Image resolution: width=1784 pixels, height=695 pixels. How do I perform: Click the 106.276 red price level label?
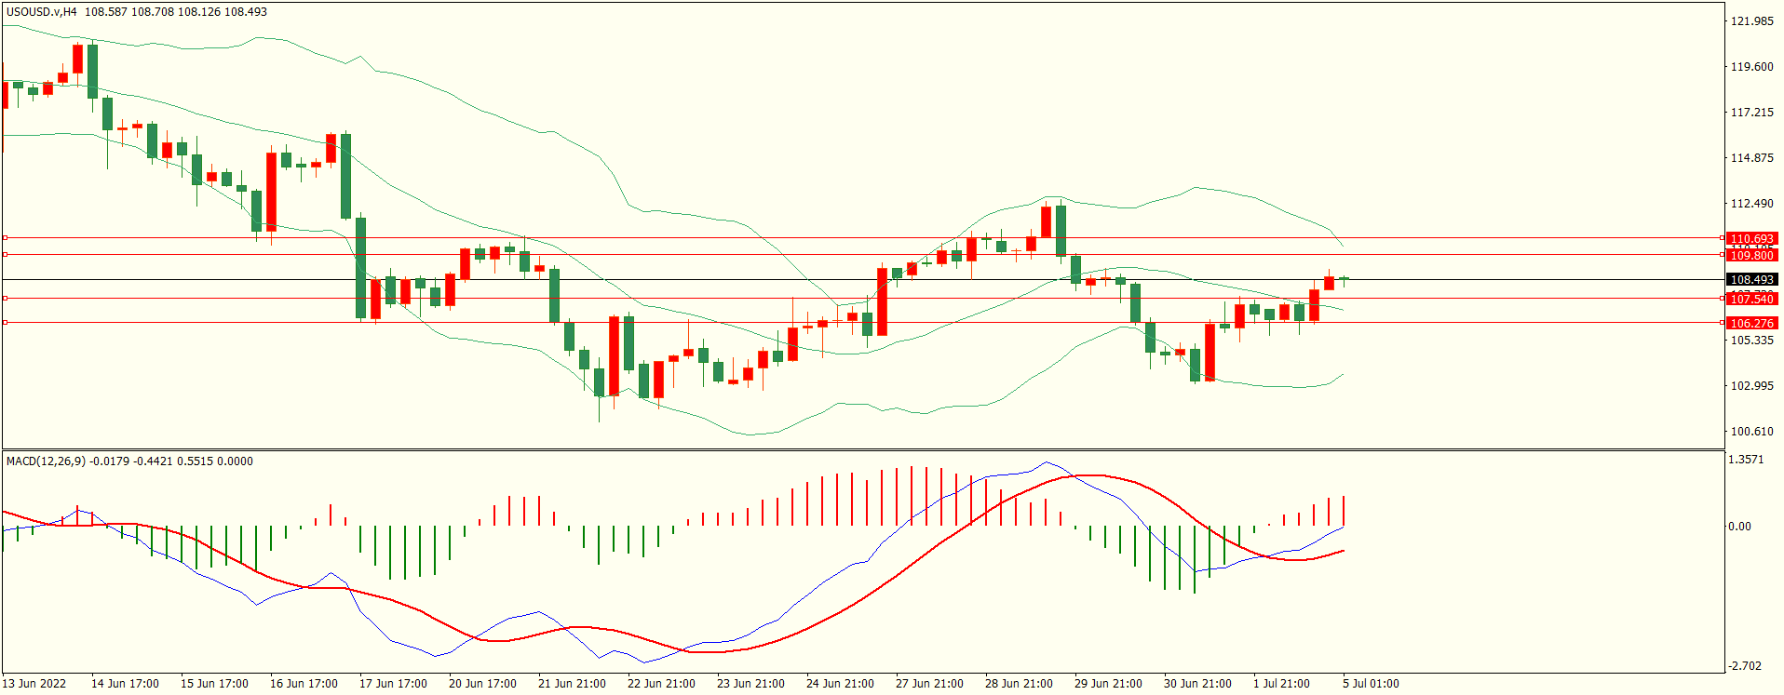pyautogui.click(x=1751, y=323)
